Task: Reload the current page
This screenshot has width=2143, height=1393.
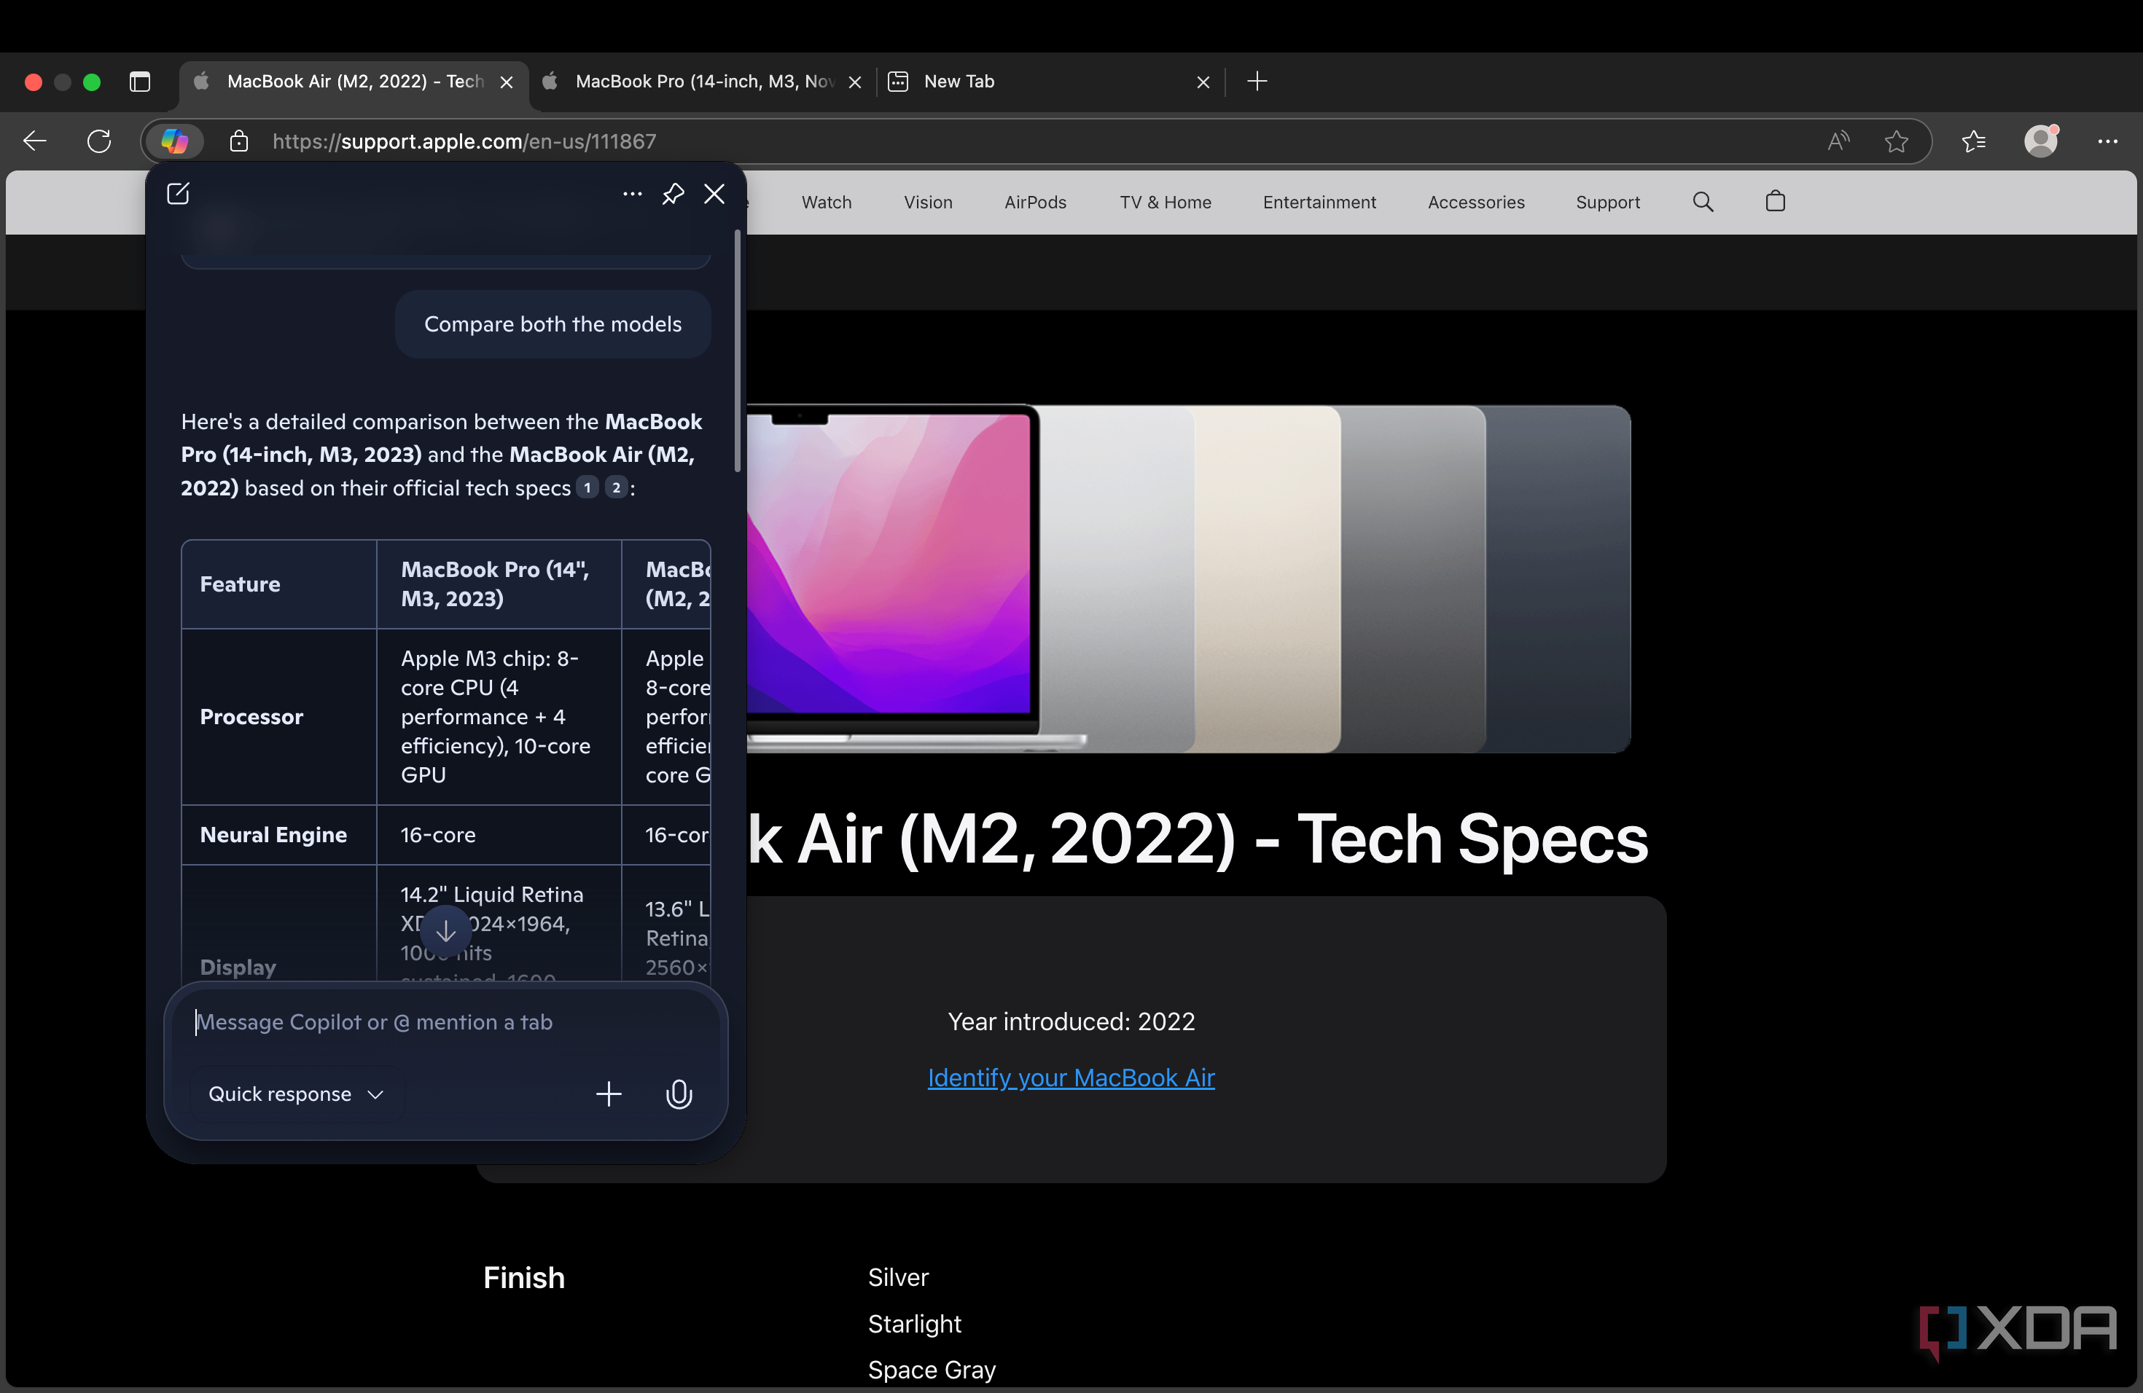Action: point(99,141)
